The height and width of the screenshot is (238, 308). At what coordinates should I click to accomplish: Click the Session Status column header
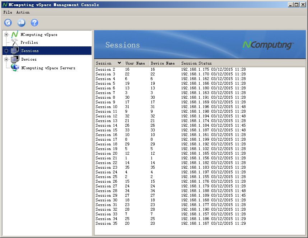click(x=196, y=63)
